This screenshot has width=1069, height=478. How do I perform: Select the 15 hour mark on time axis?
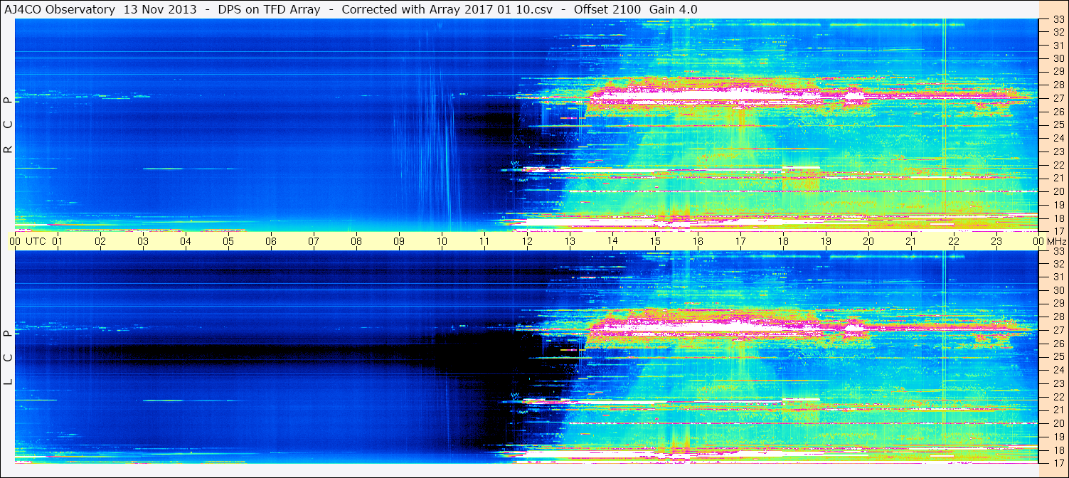coord(655,241)
